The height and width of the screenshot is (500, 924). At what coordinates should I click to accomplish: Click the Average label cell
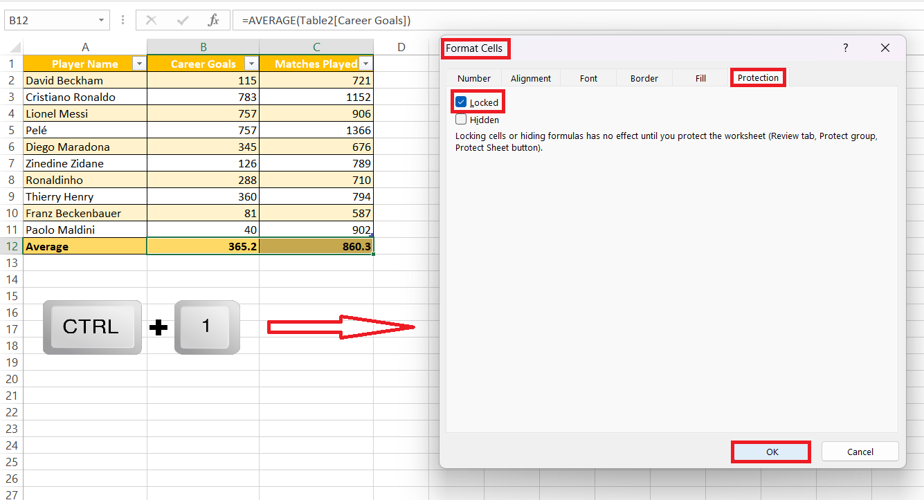point(85,246)
